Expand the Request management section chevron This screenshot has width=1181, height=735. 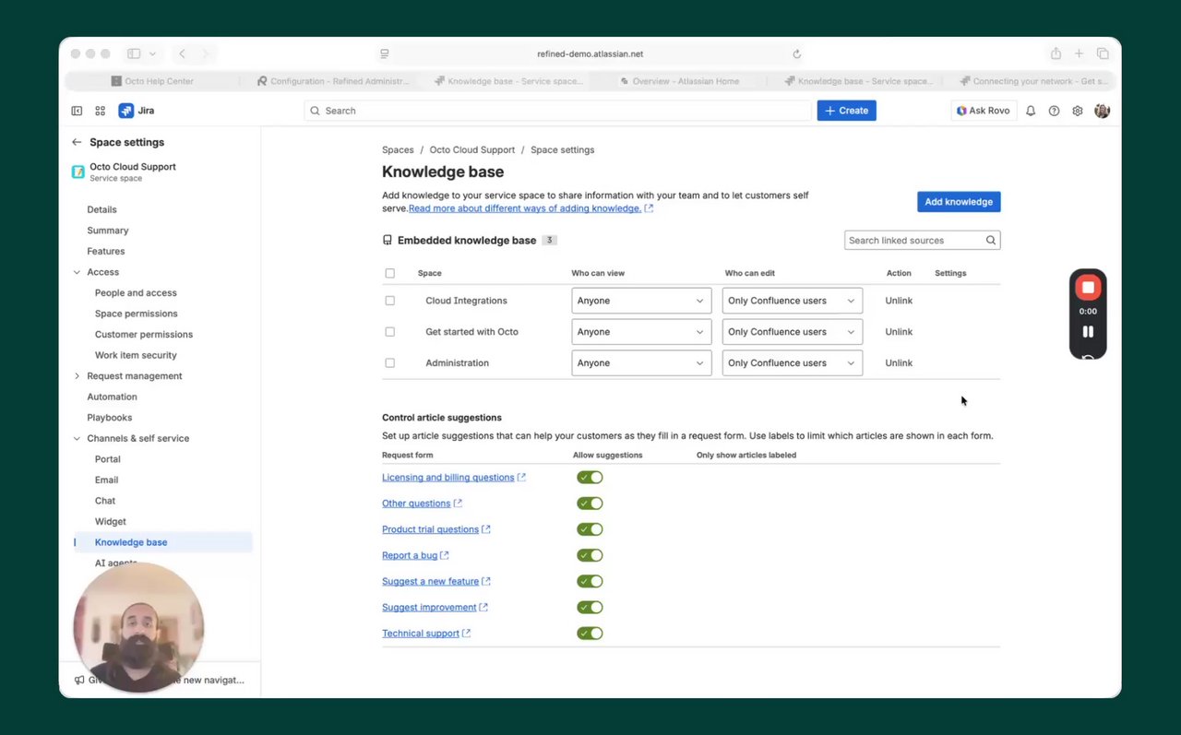(x=77, y=376)
